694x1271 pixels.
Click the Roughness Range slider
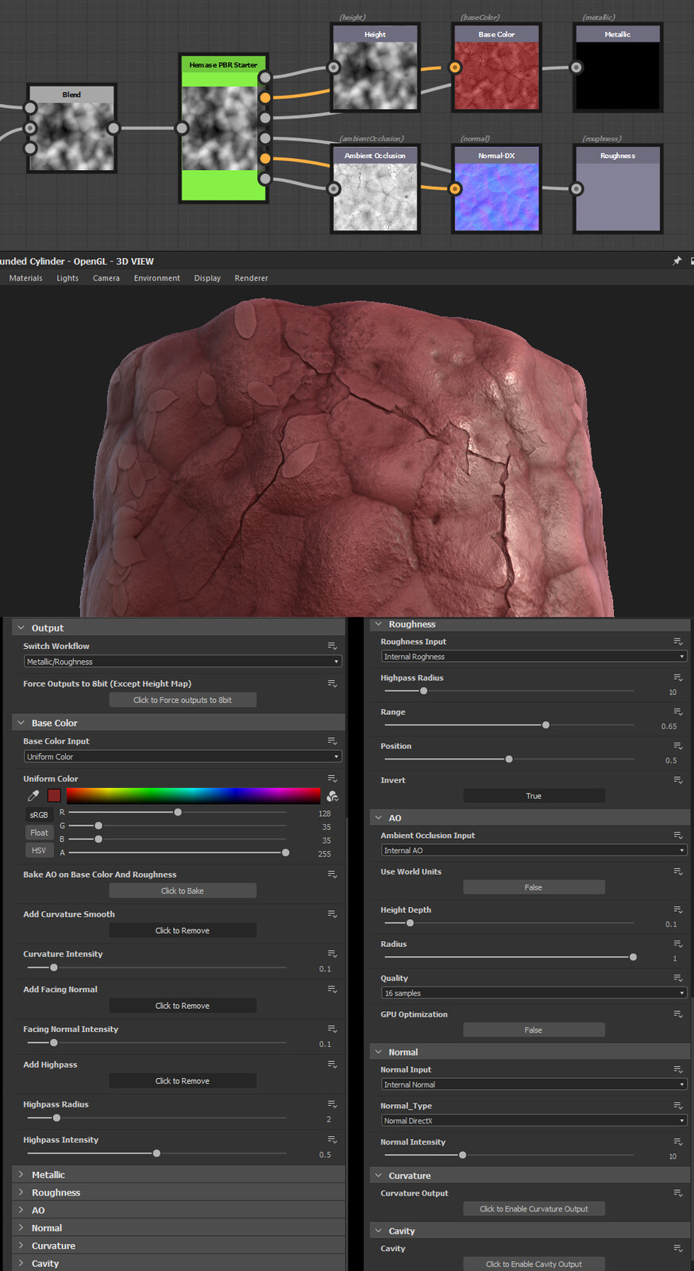click(x=509, y=725)
